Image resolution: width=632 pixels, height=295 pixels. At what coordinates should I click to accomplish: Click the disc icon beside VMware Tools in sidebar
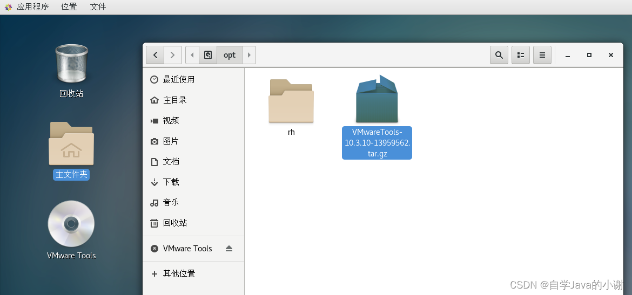coord(154,249)
